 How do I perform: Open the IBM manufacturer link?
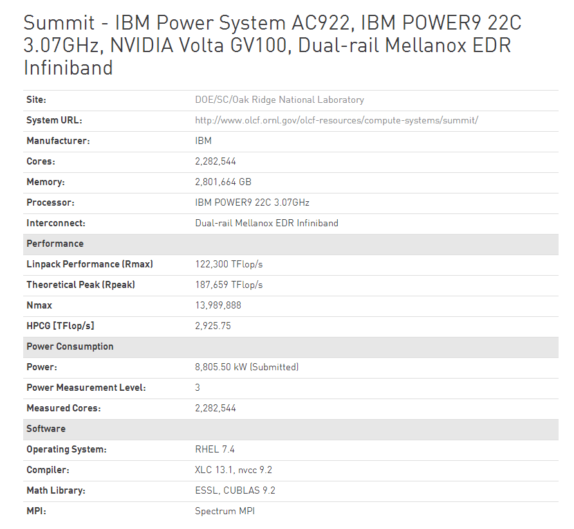pyautogui.click(x=203, y=141)
